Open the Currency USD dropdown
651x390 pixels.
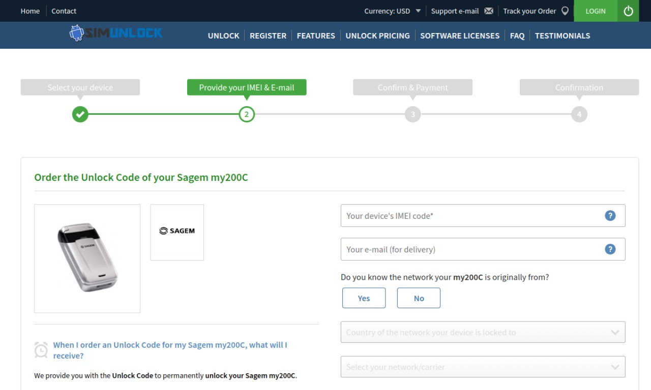coord(393,11)
